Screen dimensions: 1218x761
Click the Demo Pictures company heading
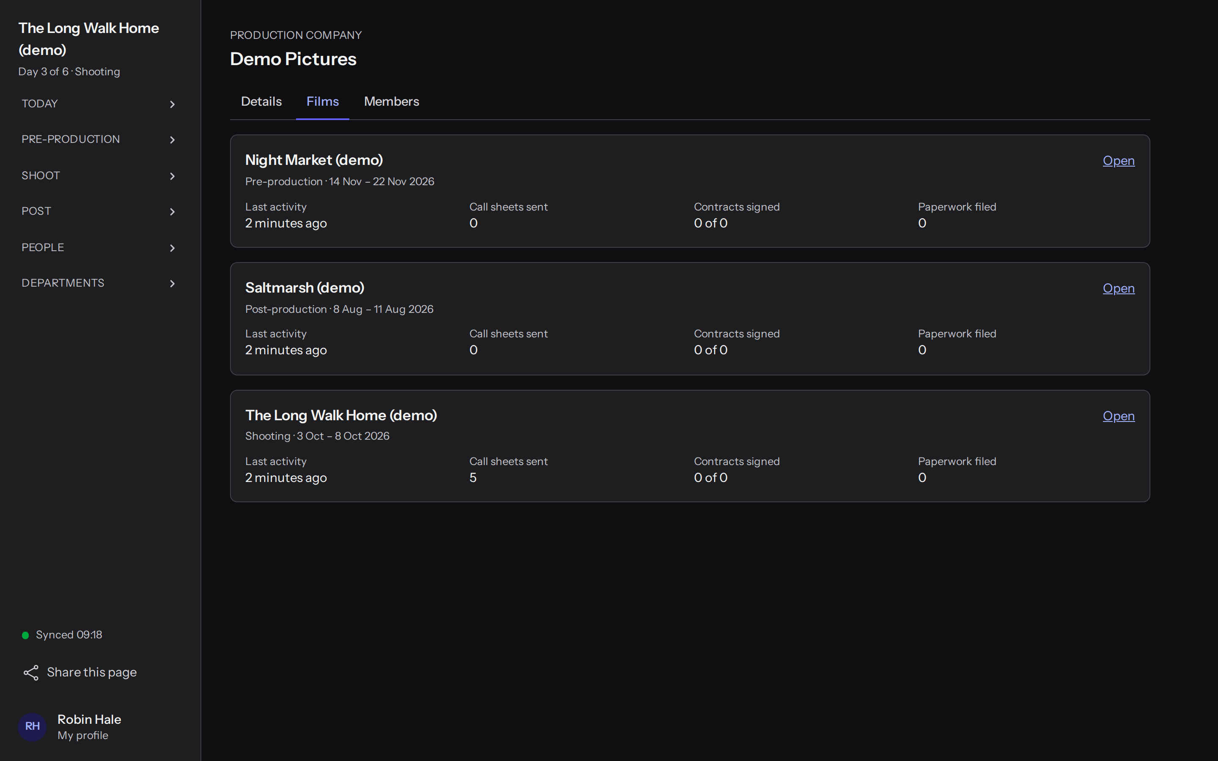click(x=293, y=59)
